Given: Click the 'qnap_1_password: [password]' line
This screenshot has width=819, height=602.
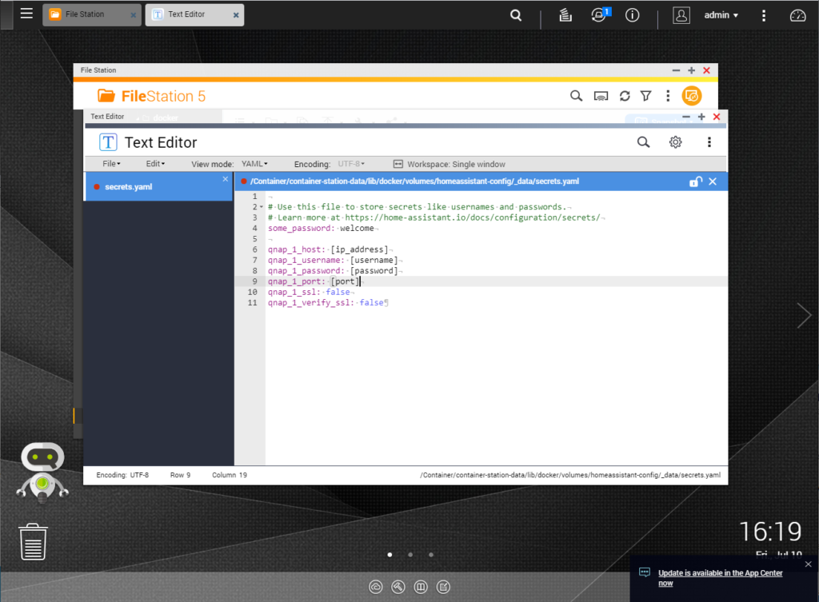Looking at the screenshot, I should (x=333, y=271).
